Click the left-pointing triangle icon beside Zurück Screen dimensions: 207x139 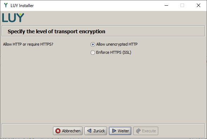(89, 131)
